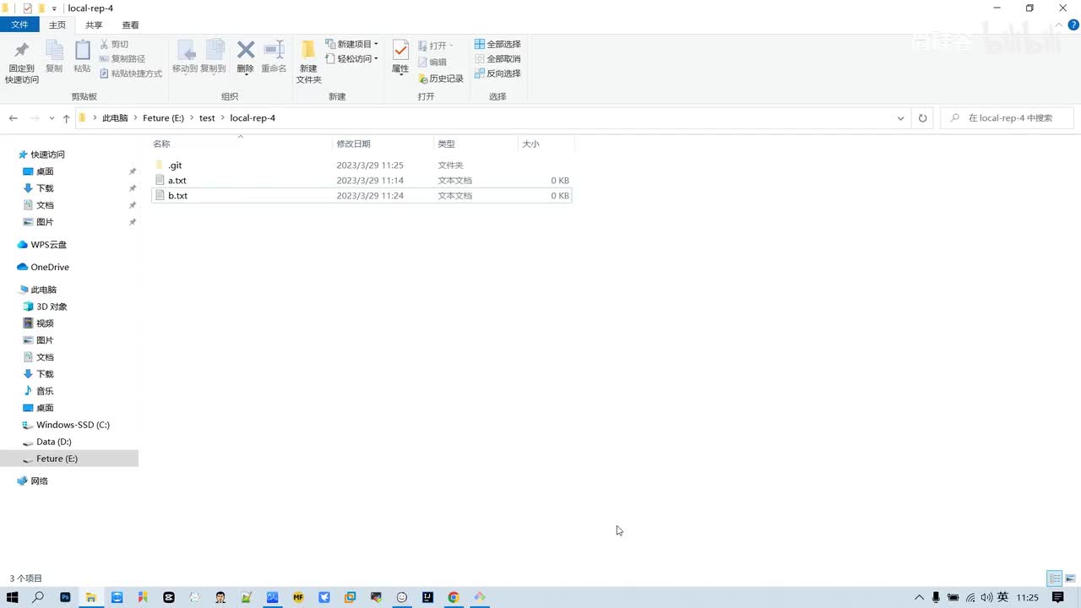
Task: Click 剪切 scissors in the clipboard group
Action: click(x=114, y=44)
